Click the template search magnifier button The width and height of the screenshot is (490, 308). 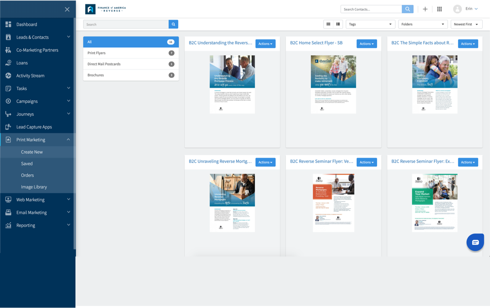[x=173, y=24]
